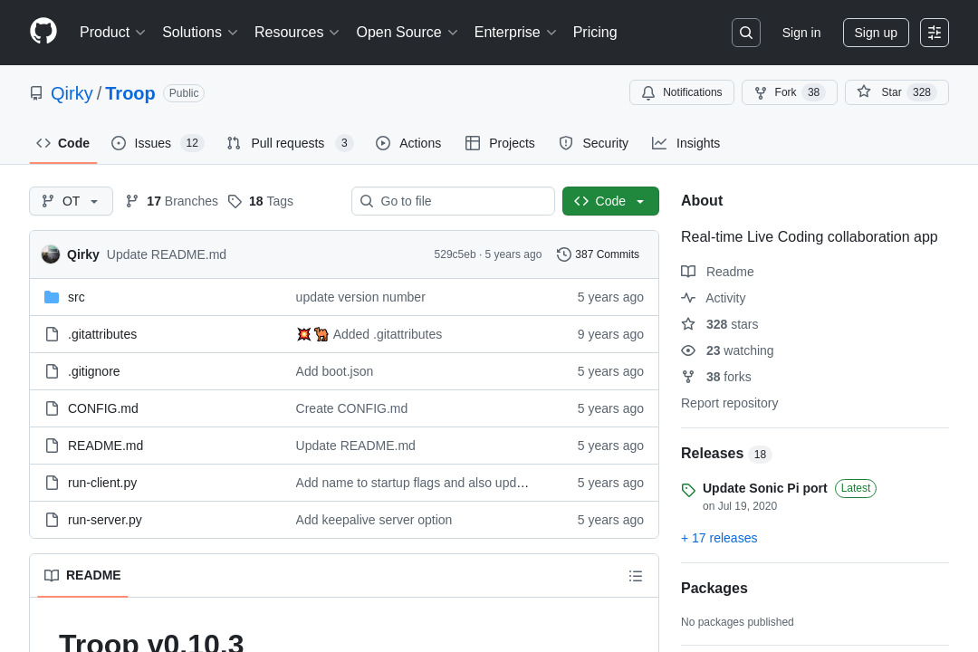The image size is (978, 652).
Task: Expand the Solutions menu
Action: coord(199,33)
